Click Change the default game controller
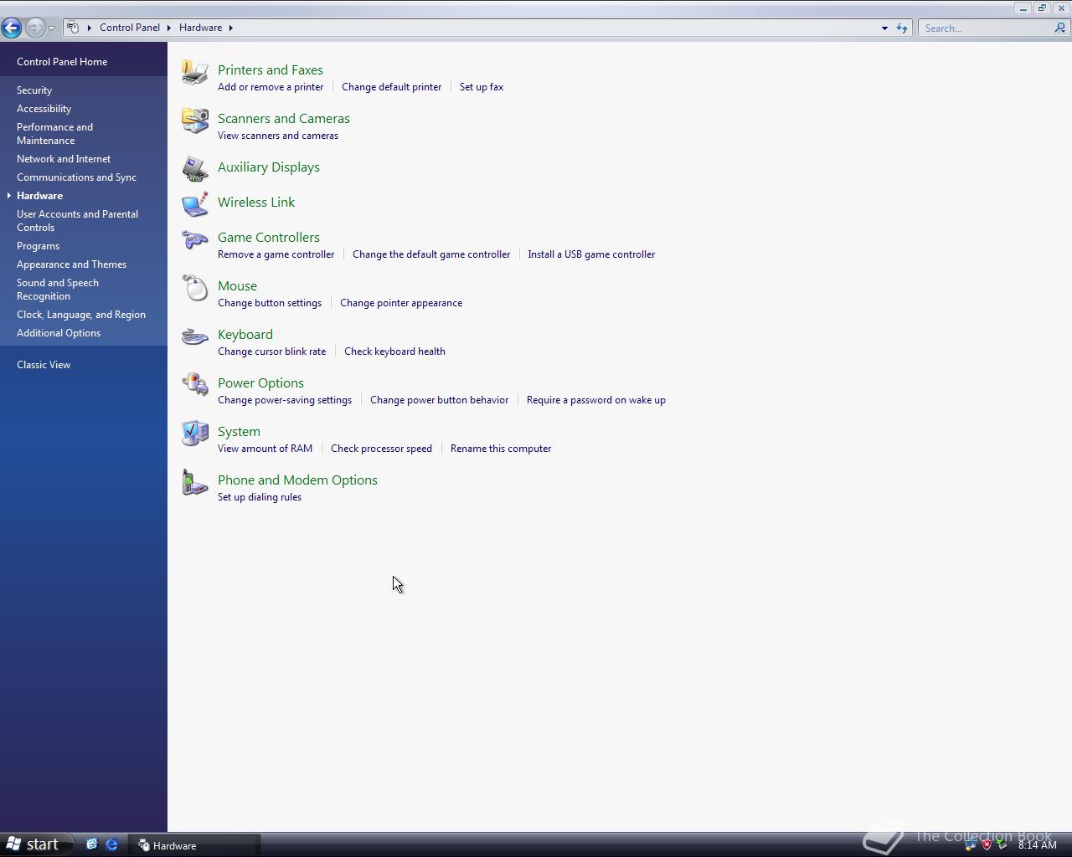This screenshot has width=1072, height=857. 431,254
